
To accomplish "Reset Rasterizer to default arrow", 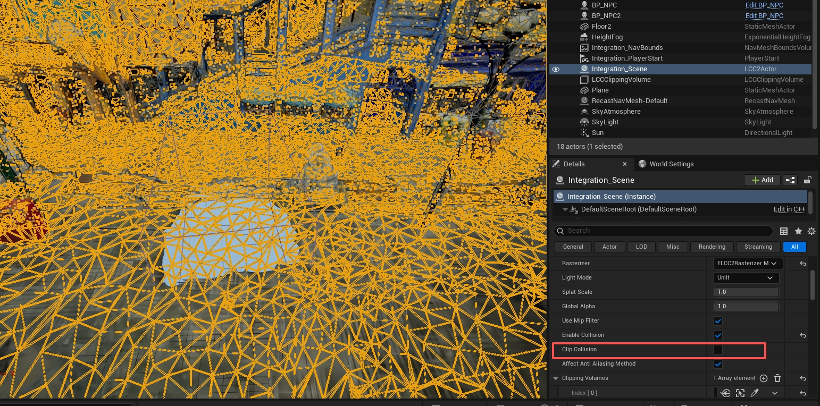I will click(803, 264).
